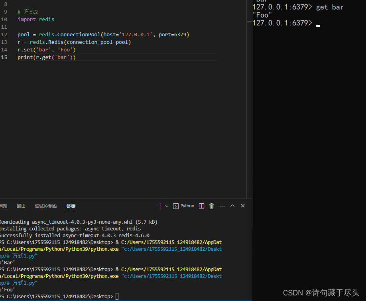
Task: Click the r.set('bar', 'Foo') line
Action: click(x=47, y=50)
